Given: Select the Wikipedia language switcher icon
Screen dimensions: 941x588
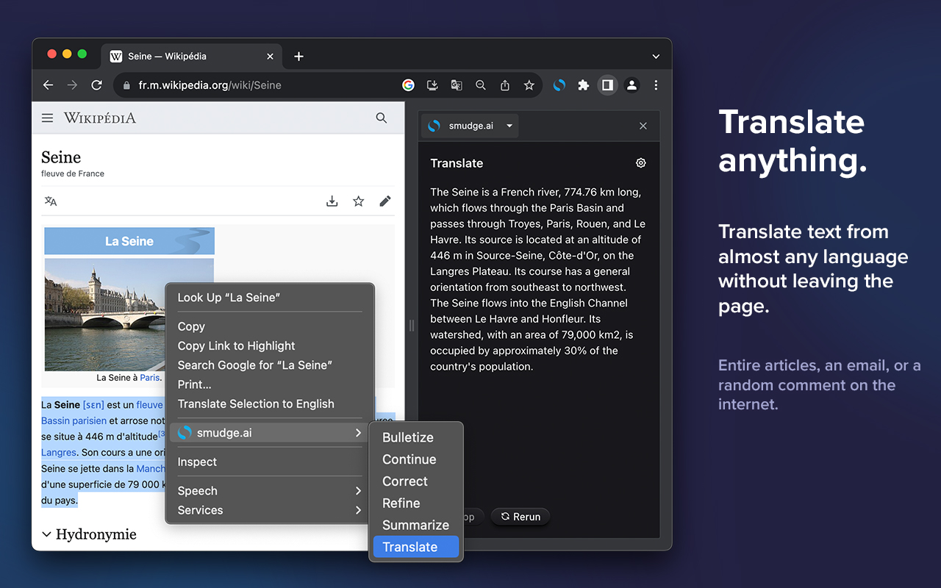Looking at the screenshot, I should pos(50,201).
